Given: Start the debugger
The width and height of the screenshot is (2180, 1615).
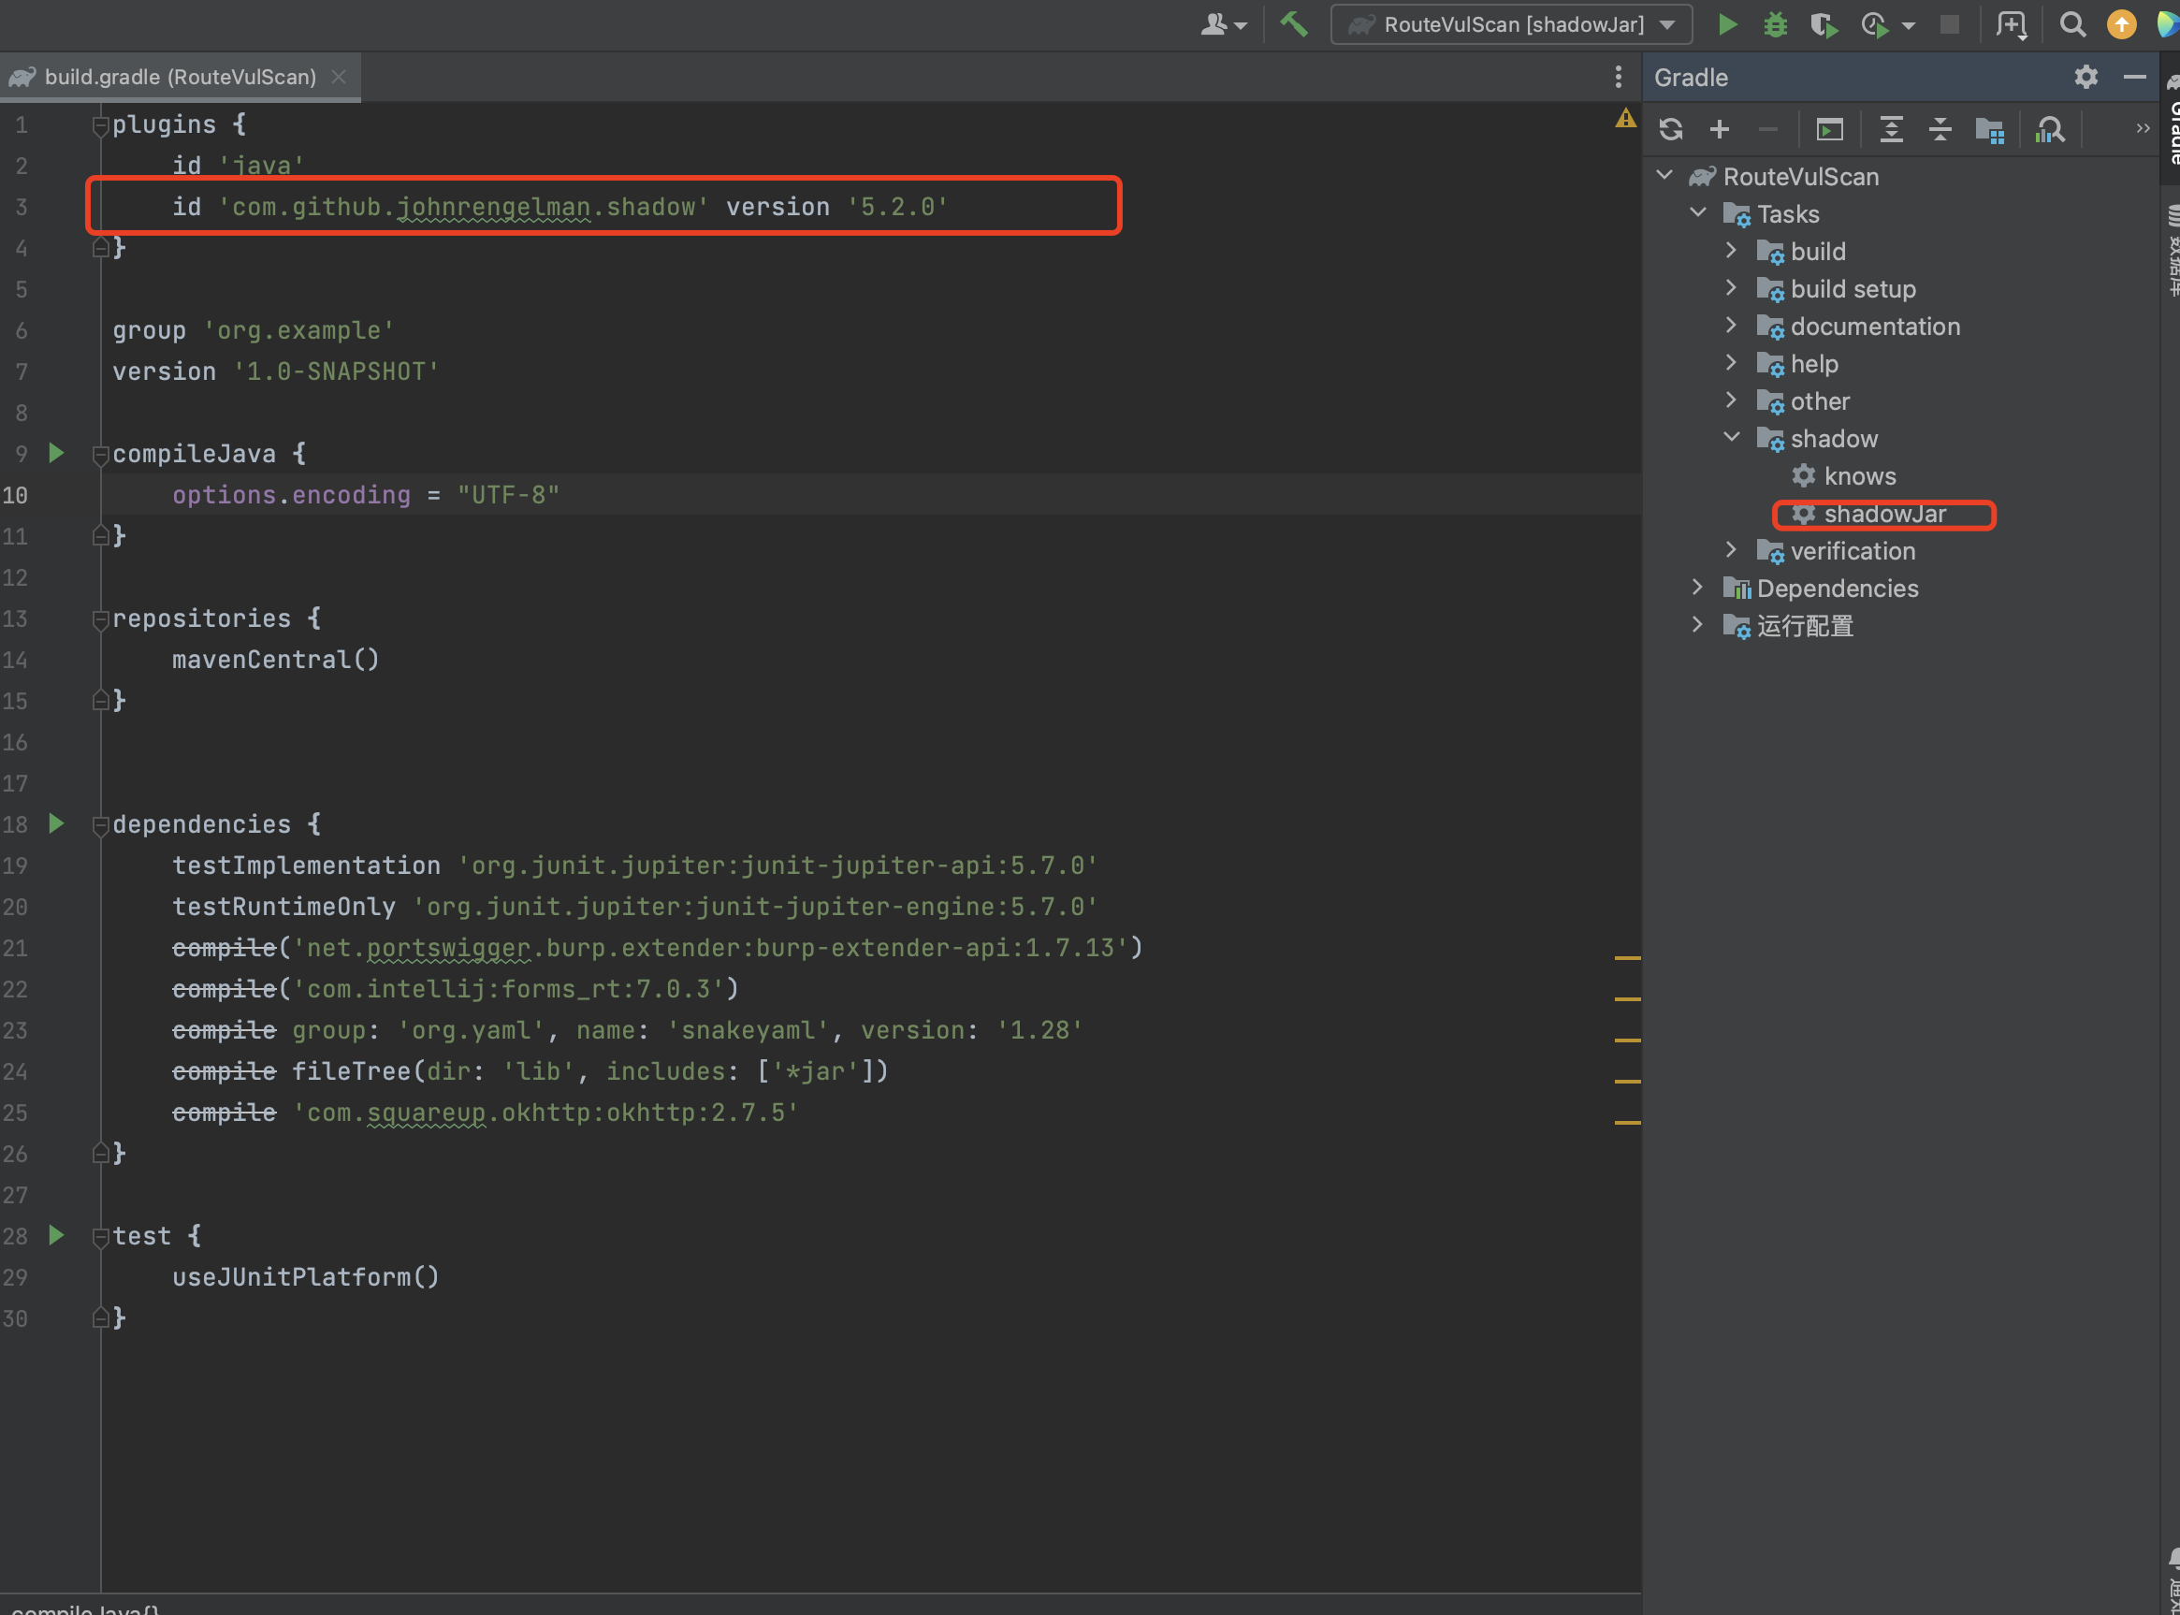Looking at the screenshot, I should 1774,24.
